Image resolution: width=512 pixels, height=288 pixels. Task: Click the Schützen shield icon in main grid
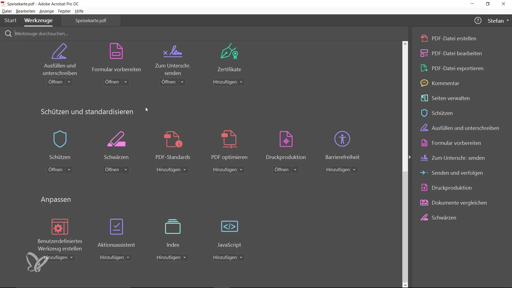coord(60,139)
